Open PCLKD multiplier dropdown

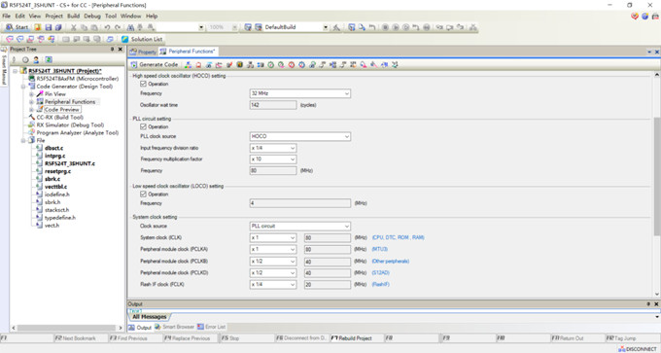[273, 273]
